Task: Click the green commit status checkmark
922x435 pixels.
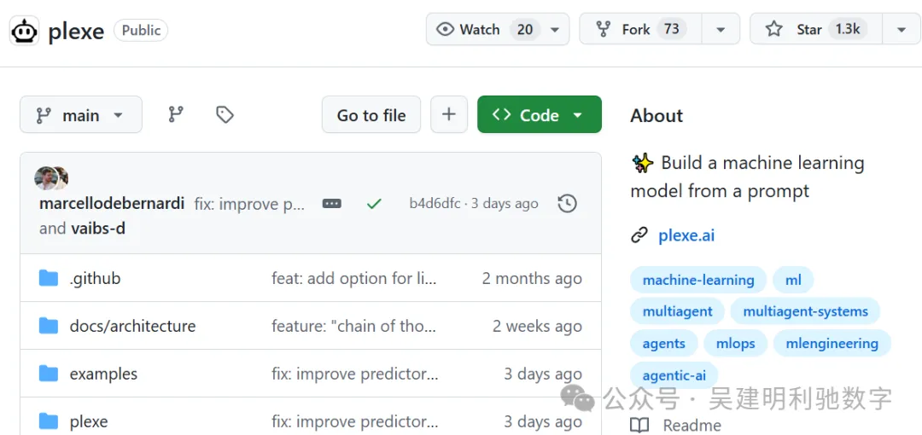Action: (374, 204)
